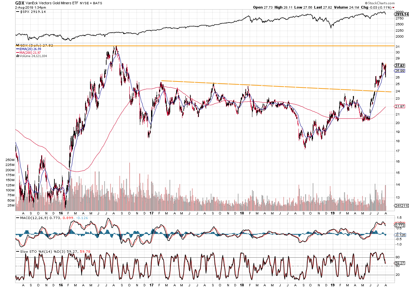Screen dimensions: 409x288
Task: Click the volume bars icon in legend
Action: click(17, 56)
